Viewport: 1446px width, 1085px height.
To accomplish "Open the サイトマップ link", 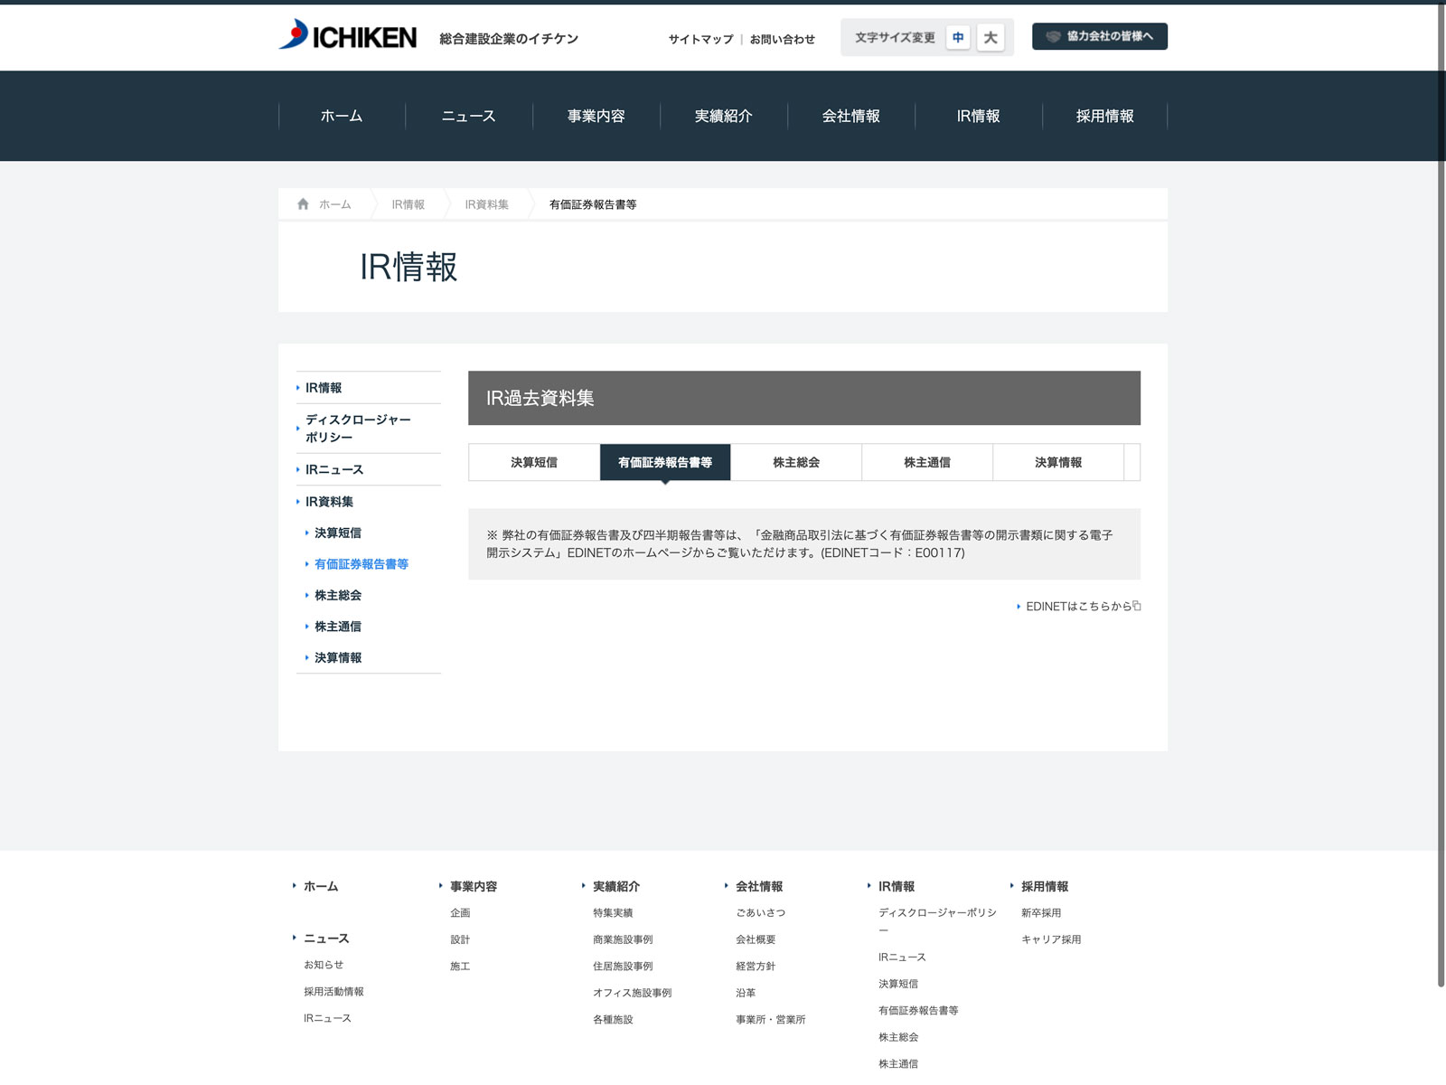I will (700, 39).
